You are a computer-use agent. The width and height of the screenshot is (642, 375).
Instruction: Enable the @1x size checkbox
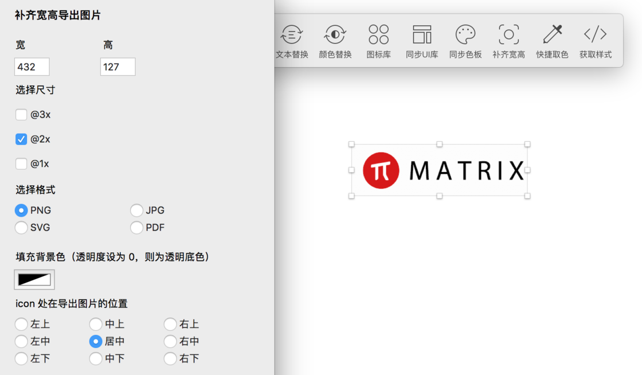[21, 164]
